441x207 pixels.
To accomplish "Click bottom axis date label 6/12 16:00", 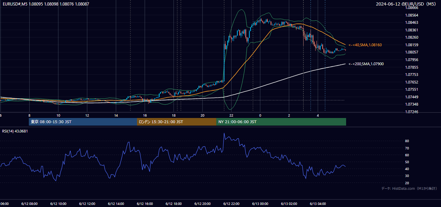I will point(145,204).
